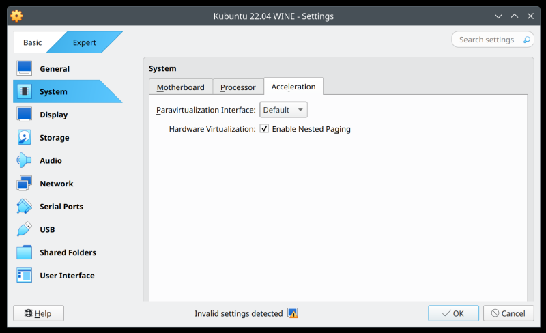Click the orange gear icon in title bar
The width and height of the screenshot is (546, 333).
point(16,16)
